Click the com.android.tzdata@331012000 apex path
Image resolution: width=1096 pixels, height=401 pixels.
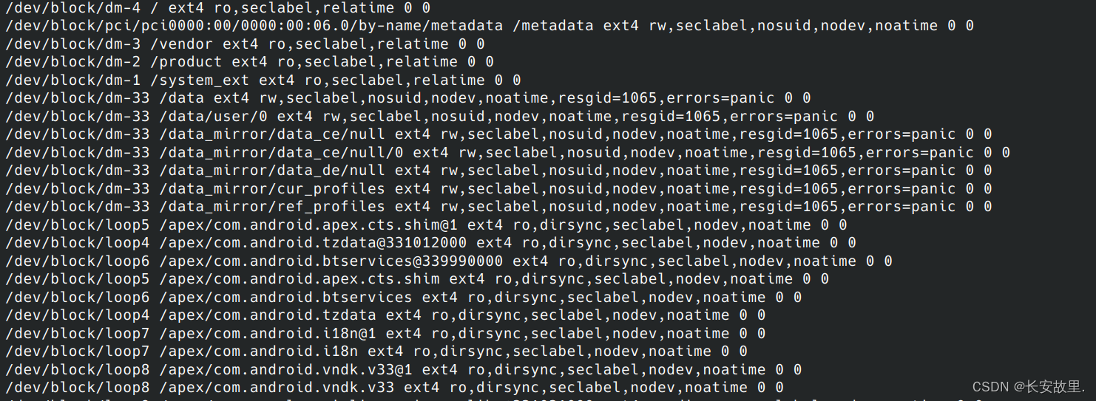tap(313, 243)
